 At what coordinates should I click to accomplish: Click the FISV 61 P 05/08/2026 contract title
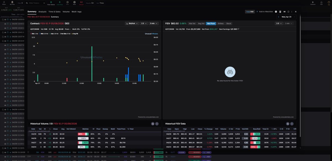click(52, 24)
